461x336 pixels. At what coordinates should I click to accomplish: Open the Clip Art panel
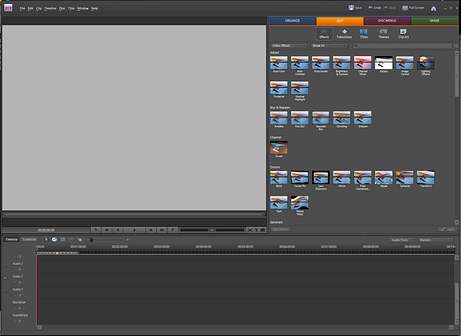pos(404,33)
